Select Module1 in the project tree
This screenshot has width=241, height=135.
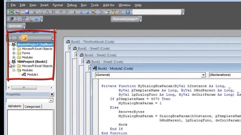click(x=32, y=75)
